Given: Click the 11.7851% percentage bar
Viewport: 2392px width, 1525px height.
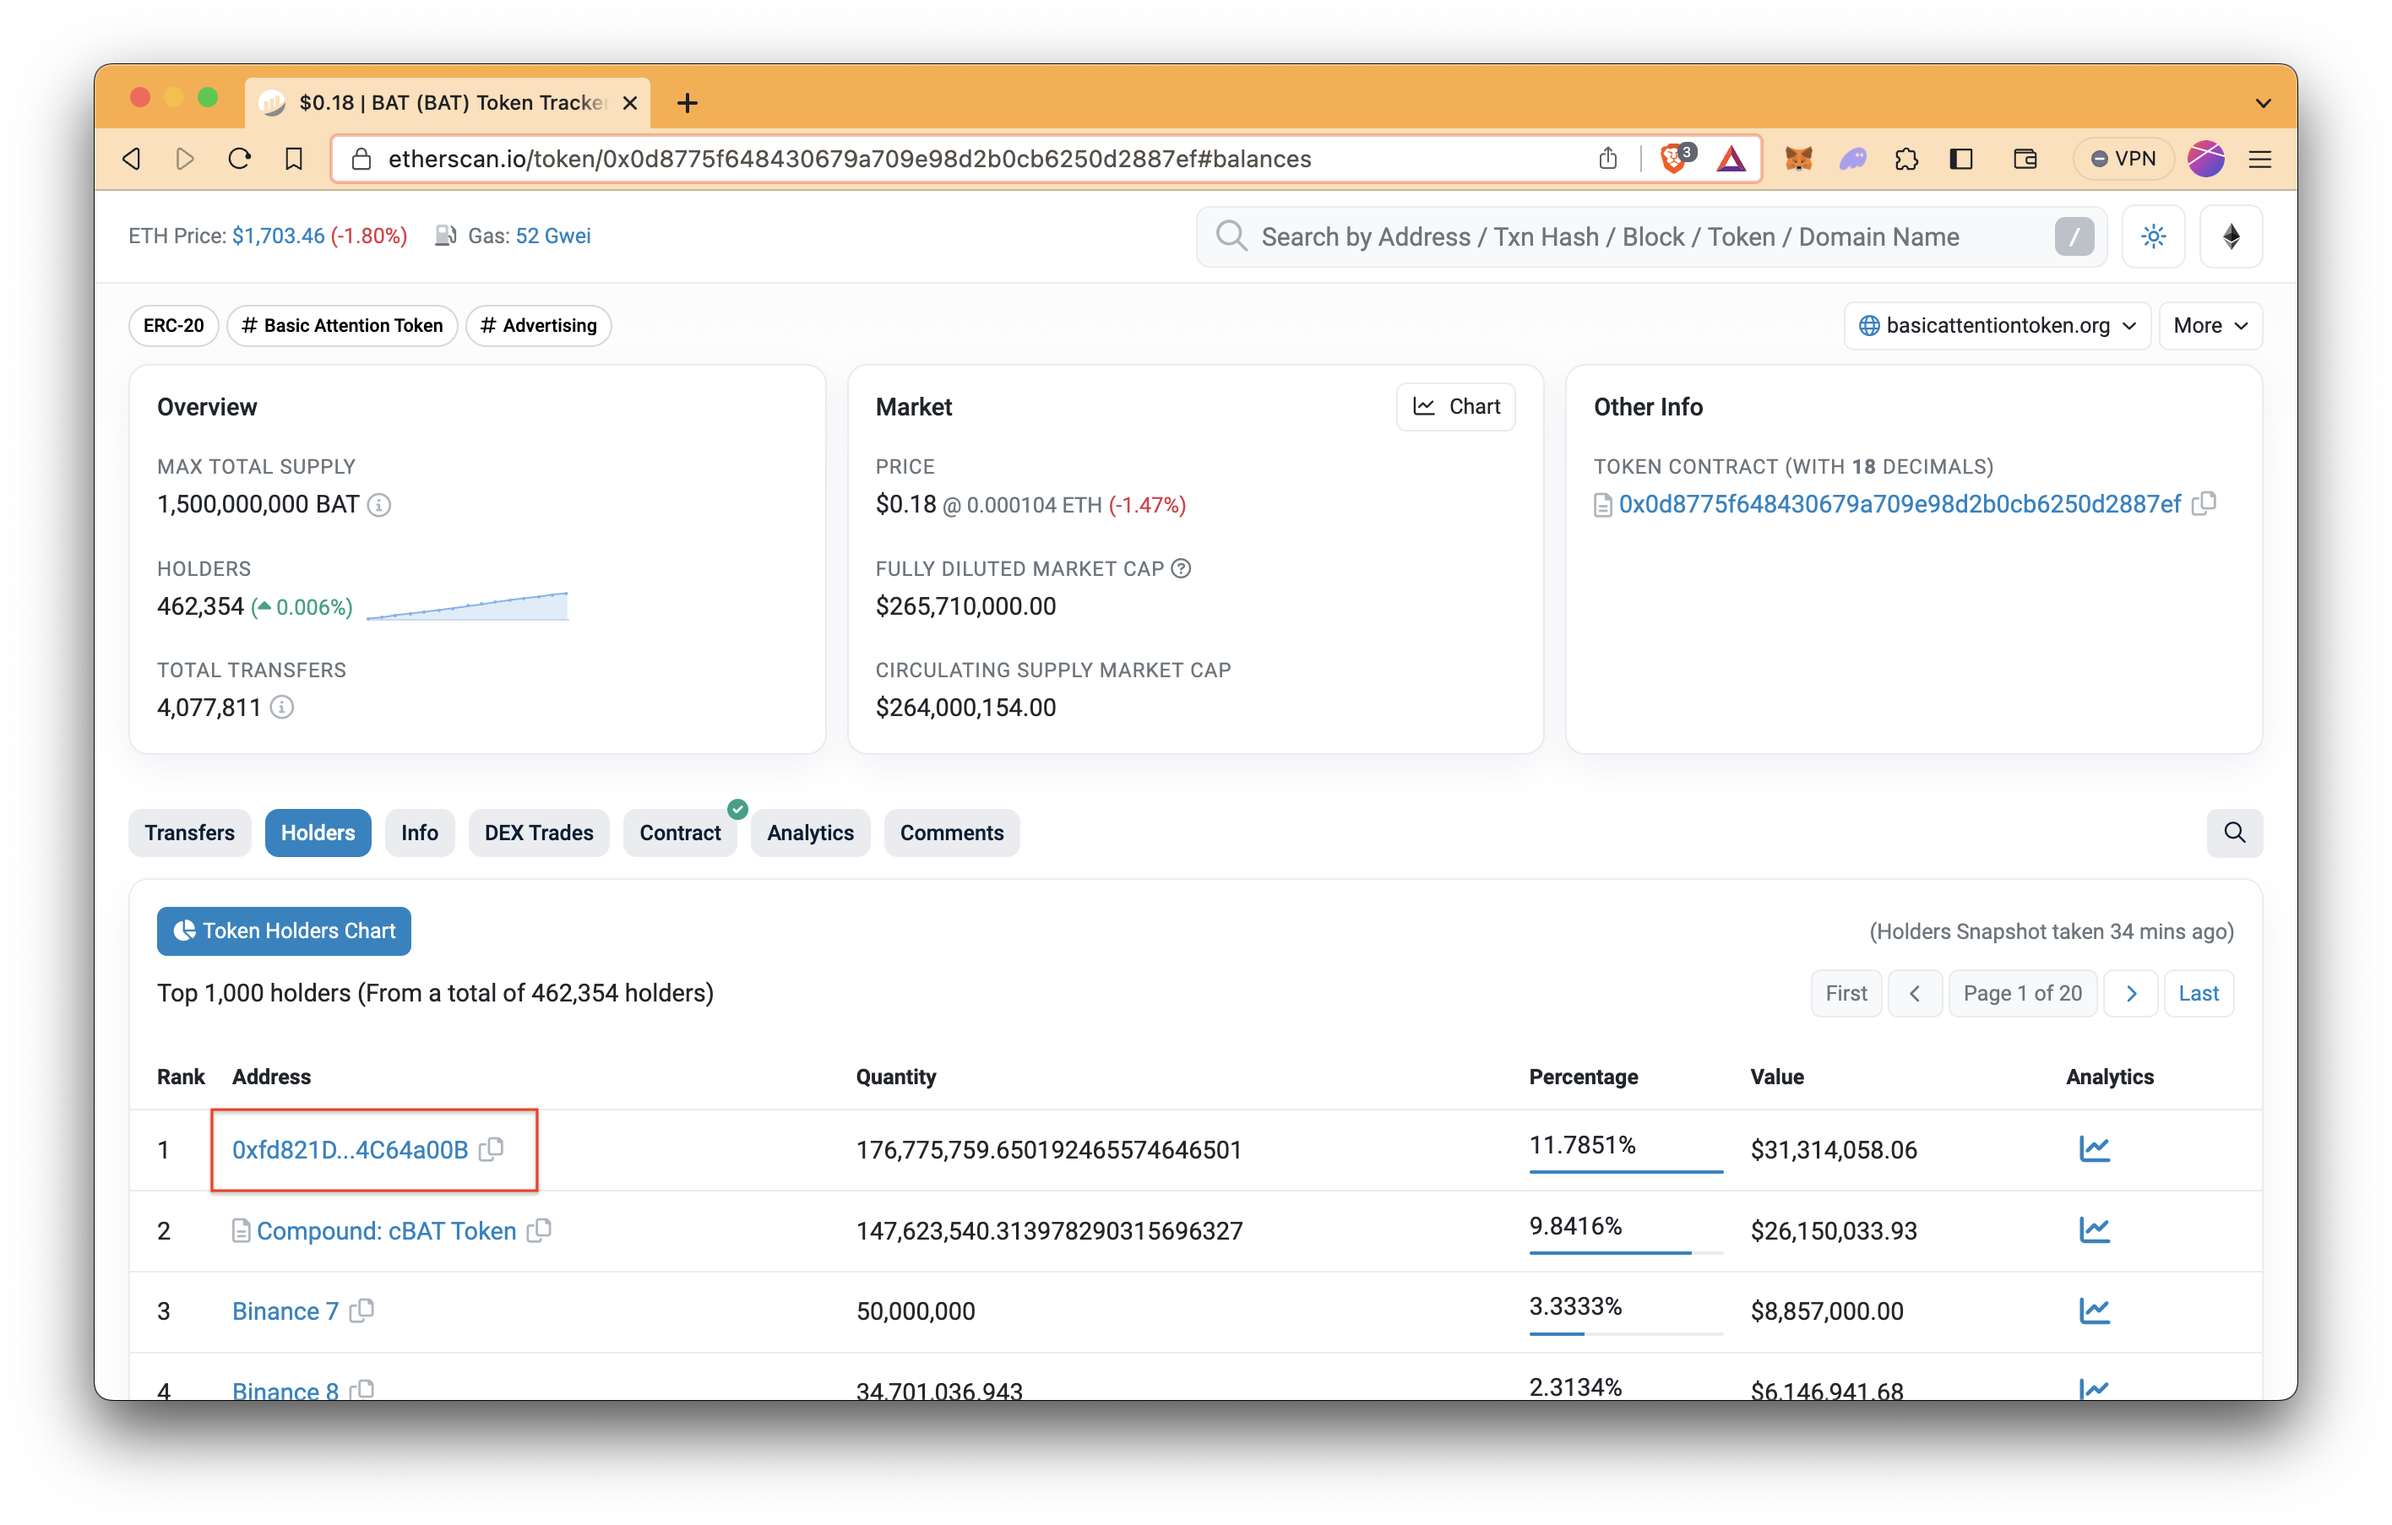Looking at the screenshot, I should [1625, 1171].
